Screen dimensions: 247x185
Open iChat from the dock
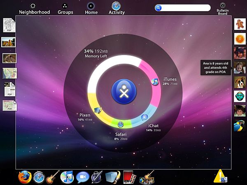(83, 177)
